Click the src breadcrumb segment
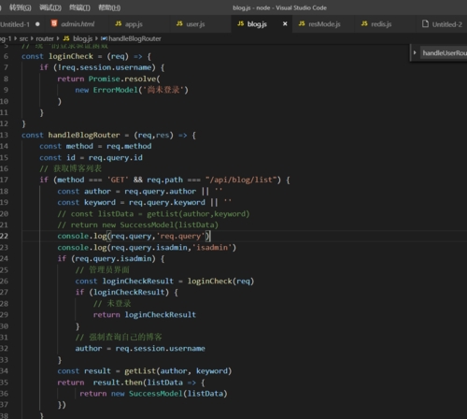 point(23,38)
